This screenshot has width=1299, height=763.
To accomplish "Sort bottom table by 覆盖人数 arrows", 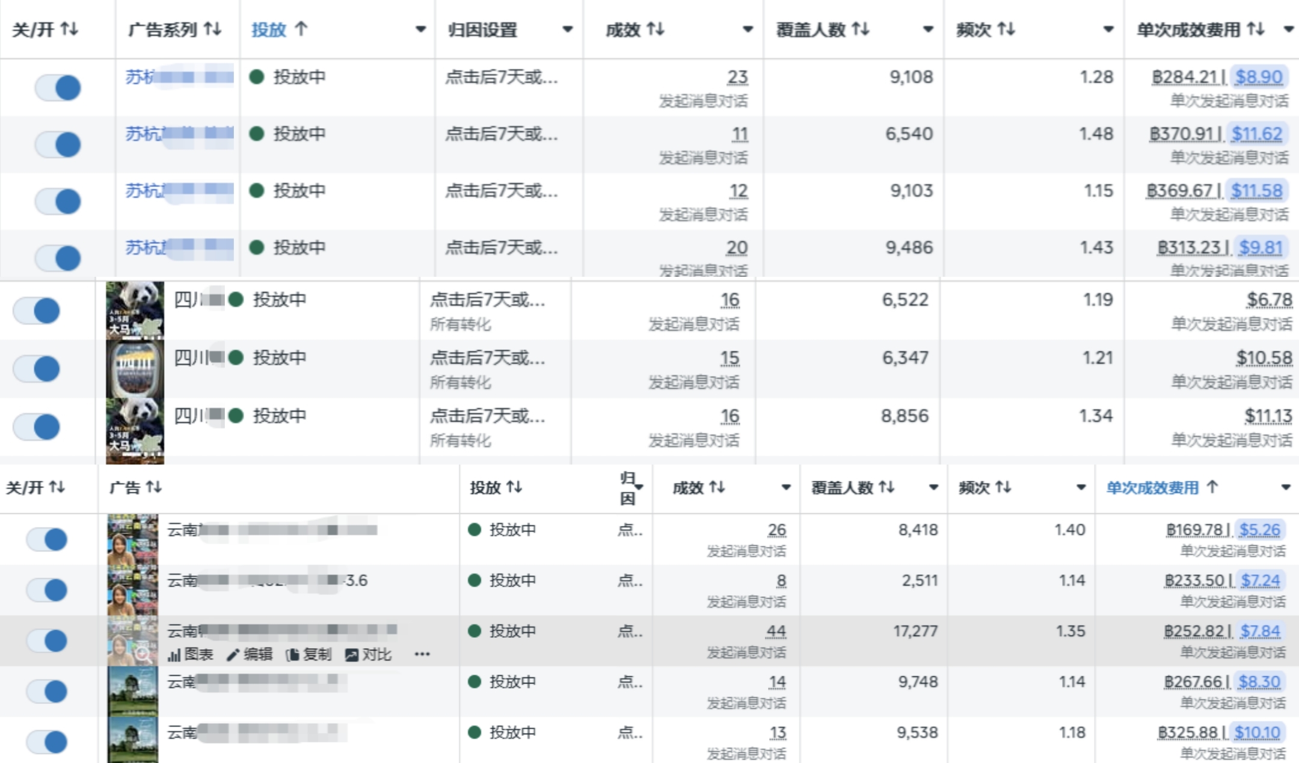I will click(x=886, y=487).
